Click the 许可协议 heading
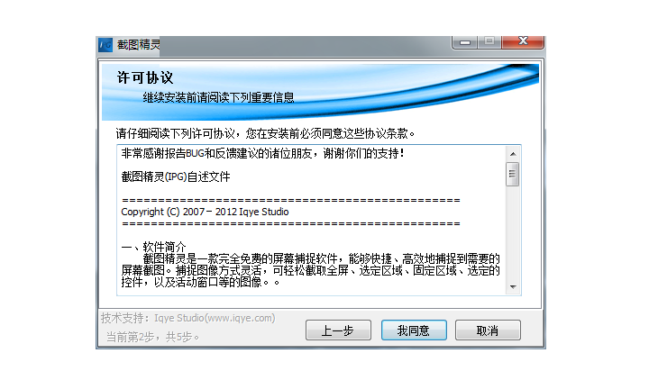This screenshot has width=649, height=389. tap(145, 77)
